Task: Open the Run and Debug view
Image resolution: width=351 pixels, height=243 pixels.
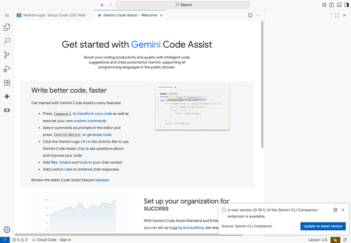Action: pos(7,69)
